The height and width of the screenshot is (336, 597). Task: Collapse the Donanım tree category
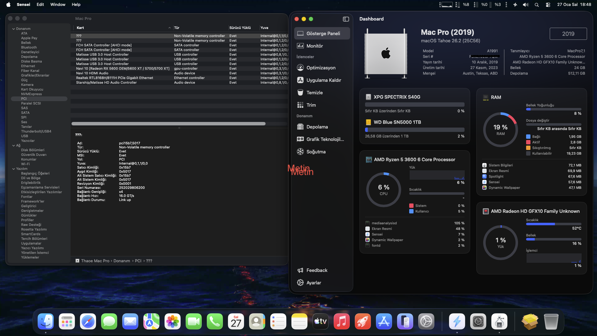tap(14, 29)
